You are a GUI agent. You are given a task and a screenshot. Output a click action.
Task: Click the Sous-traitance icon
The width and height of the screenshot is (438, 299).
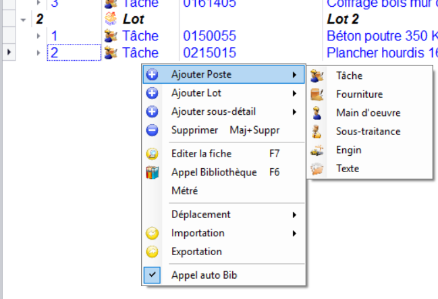point(317,132)
